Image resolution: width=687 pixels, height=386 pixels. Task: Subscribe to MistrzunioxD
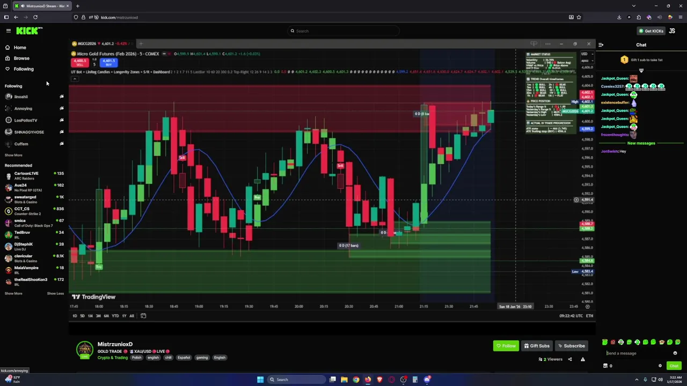coord(571,346)
